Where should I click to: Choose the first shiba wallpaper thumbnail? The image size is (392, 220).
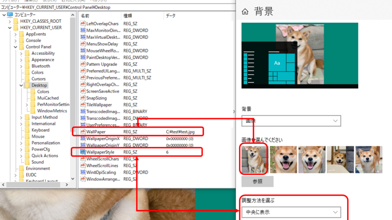pos(254,160)
